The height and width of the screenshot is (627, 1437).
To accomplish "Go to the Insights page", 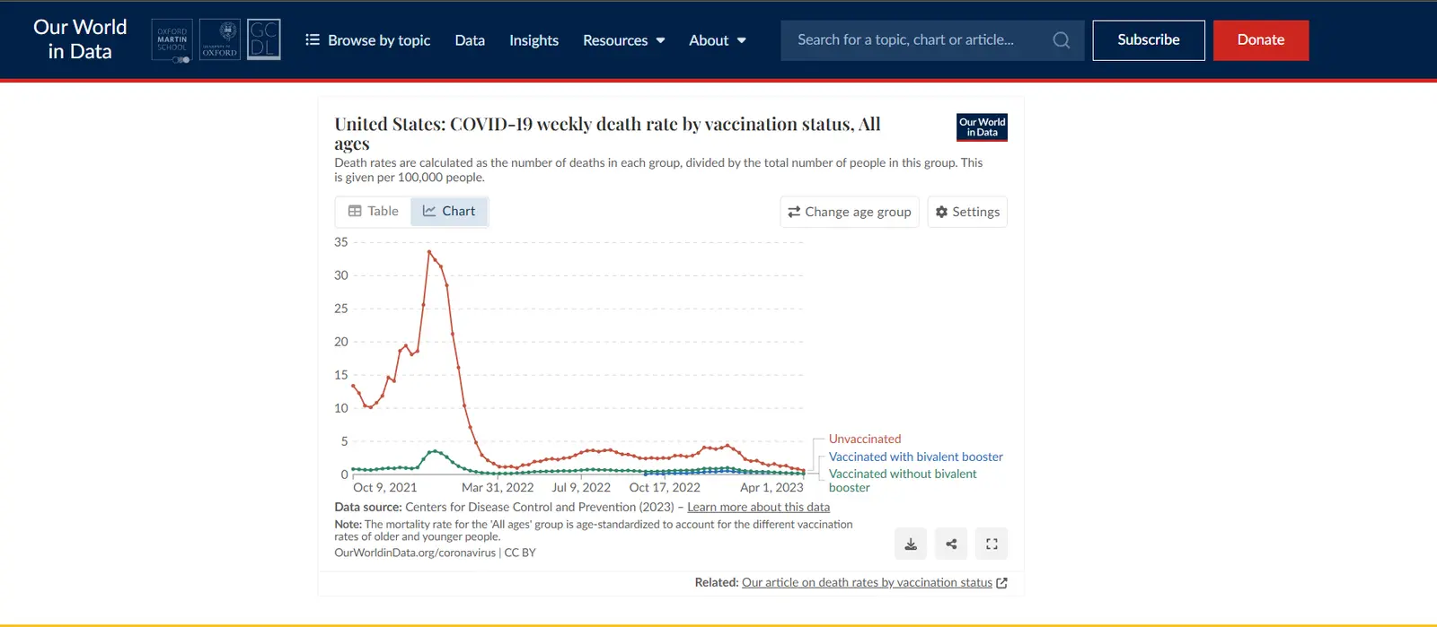I will coord(533,40).
